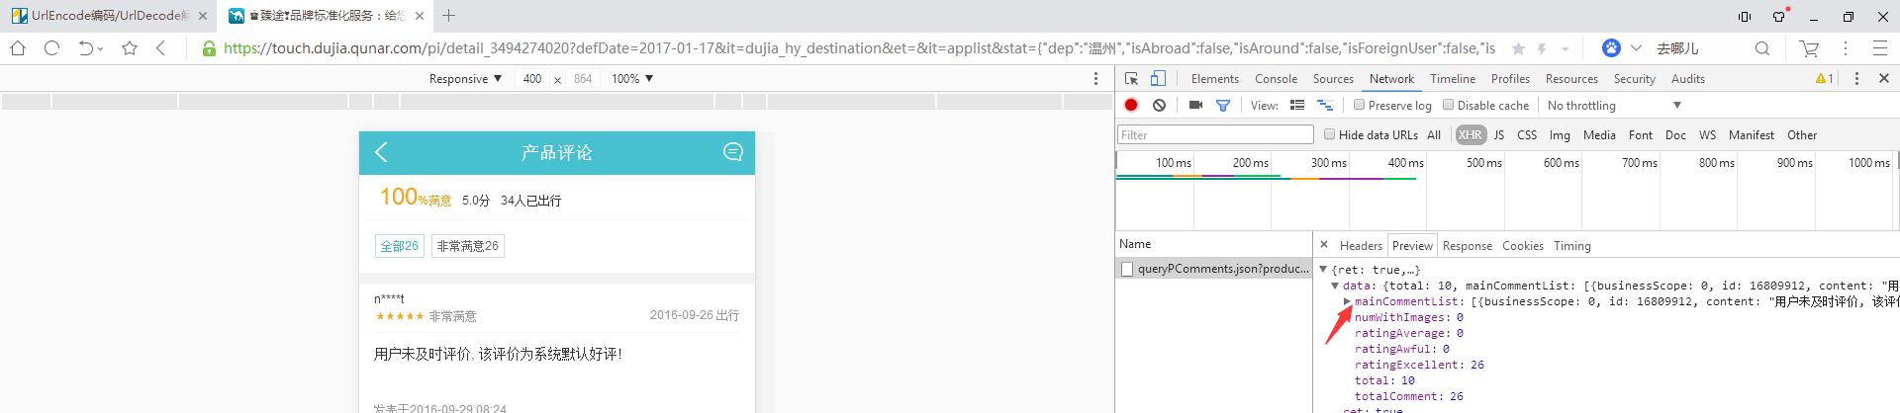The height and width of the screenshot is (413, 1900).
Task: Filter requests by Doc type
Action: (1675, 135)
